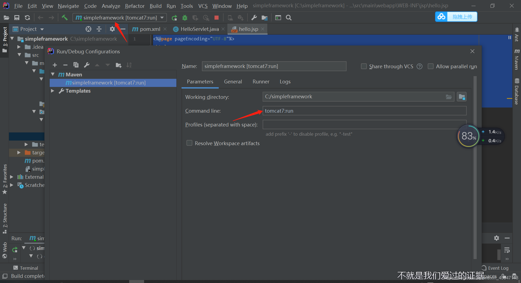Click Rerun icon in Run tool window

pyautogui.click(x=15, y=249)
